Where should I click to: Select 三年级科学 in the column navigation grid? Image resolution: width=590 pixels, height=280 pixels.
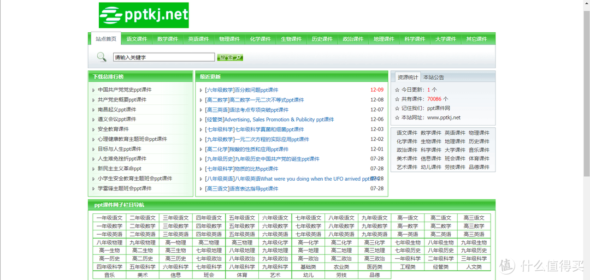coord(474,259)
